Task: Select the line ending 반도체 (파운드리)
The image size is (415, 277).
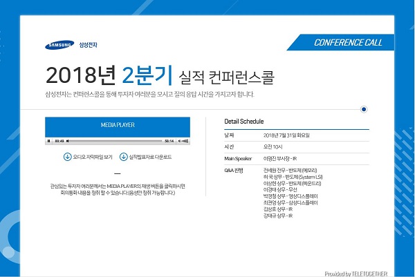Action: [x=292, y=183]
